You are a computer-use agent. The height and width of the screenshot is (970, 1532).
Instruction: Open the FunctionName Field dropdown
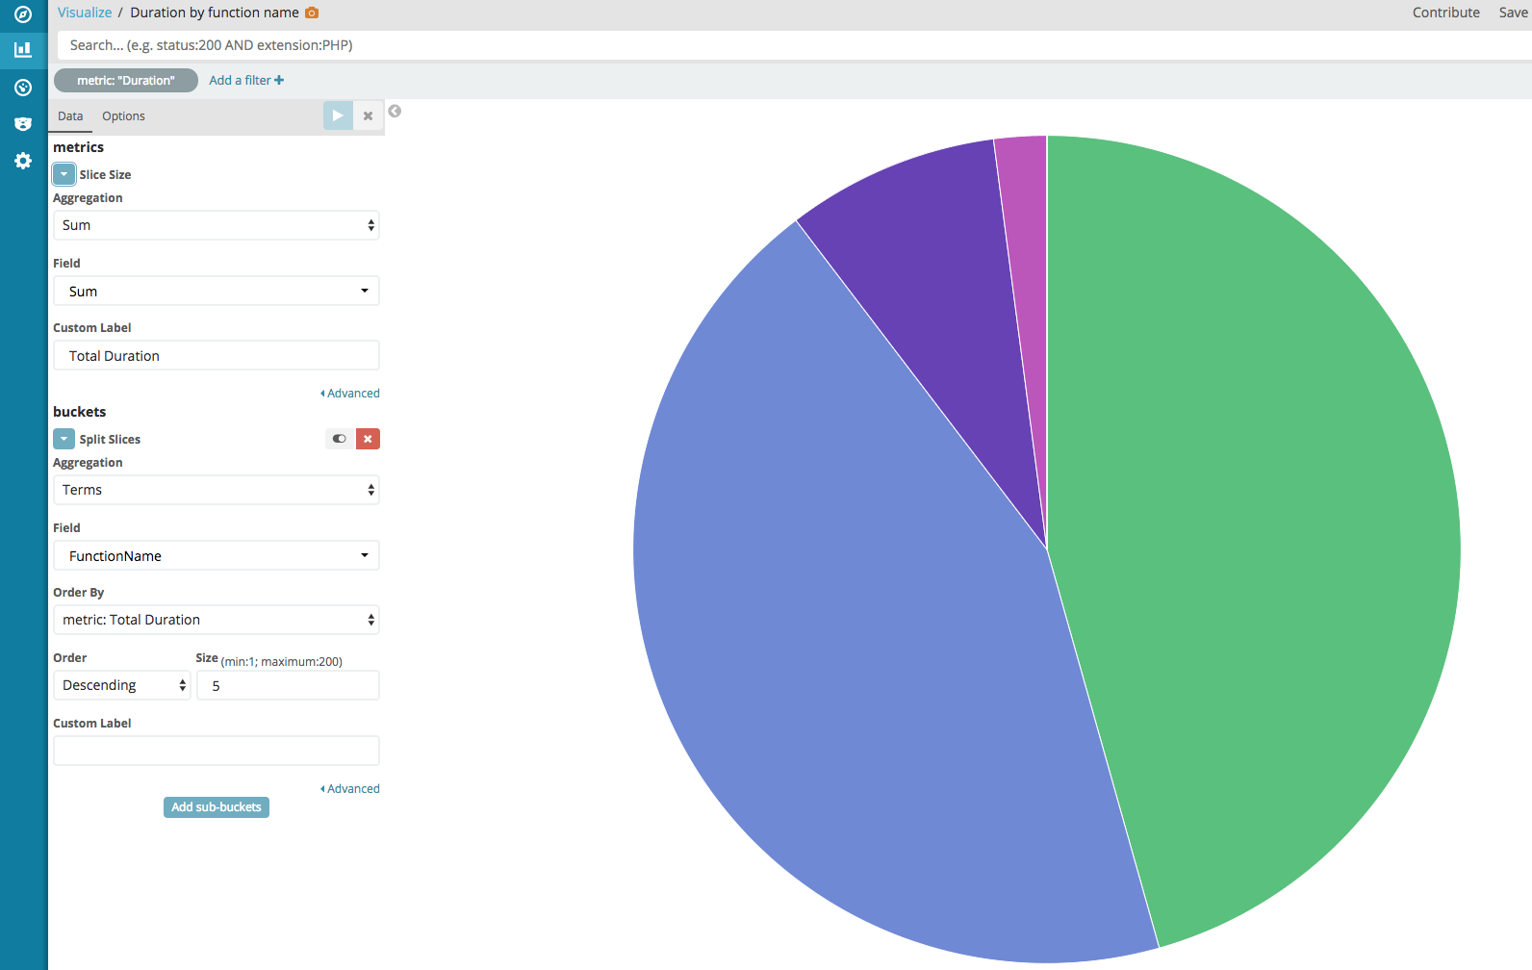point(217,555)
